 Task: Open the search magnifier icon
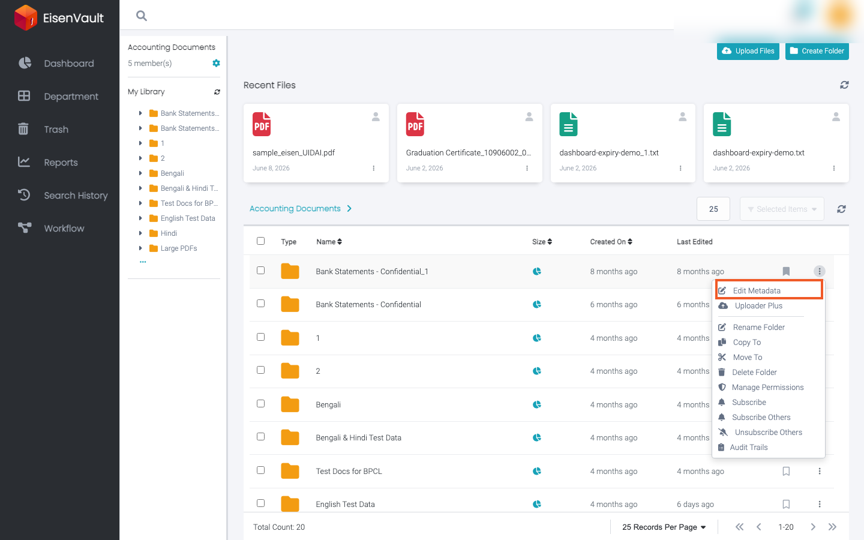click(x=142, y=16)
